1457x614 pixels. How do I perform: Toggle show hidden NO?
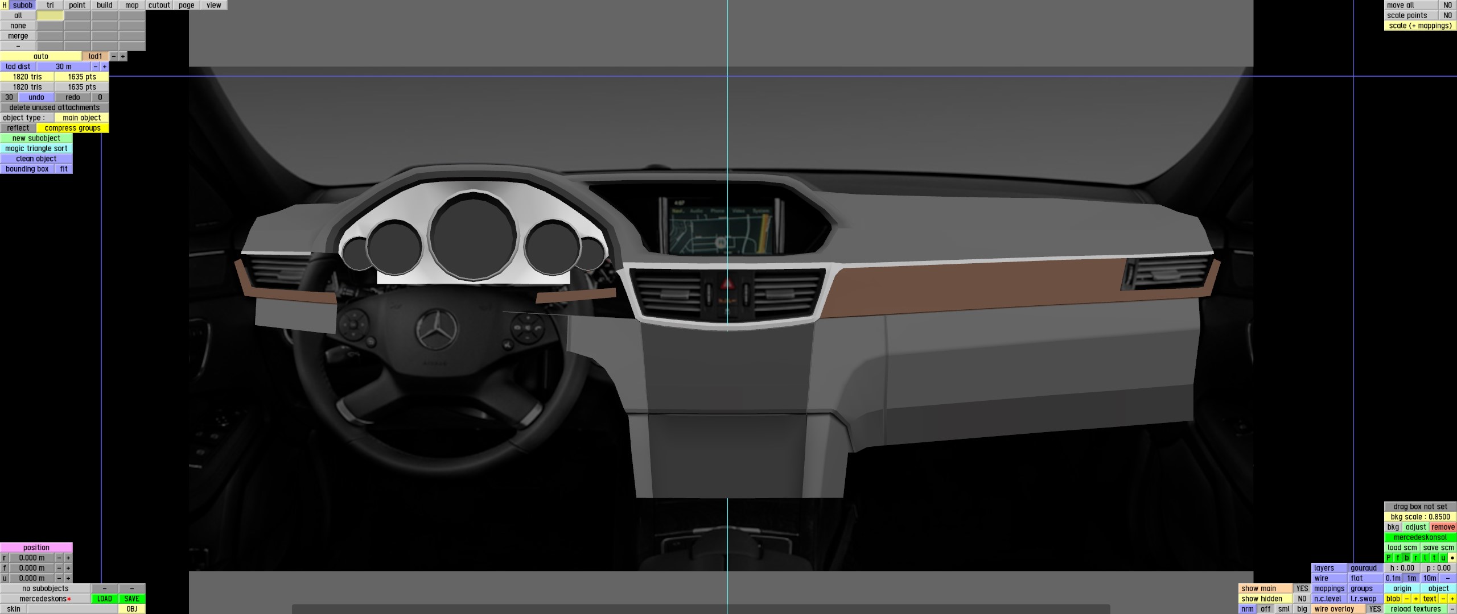(1302, 599)
